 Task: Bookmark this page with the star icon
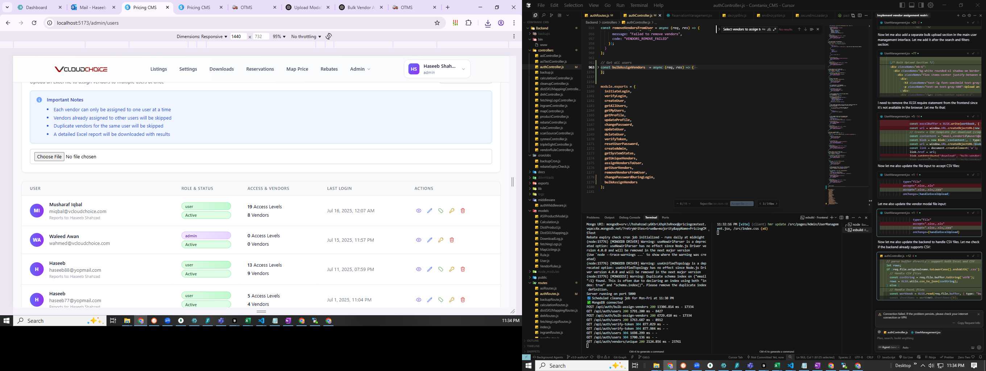point(437,23)
